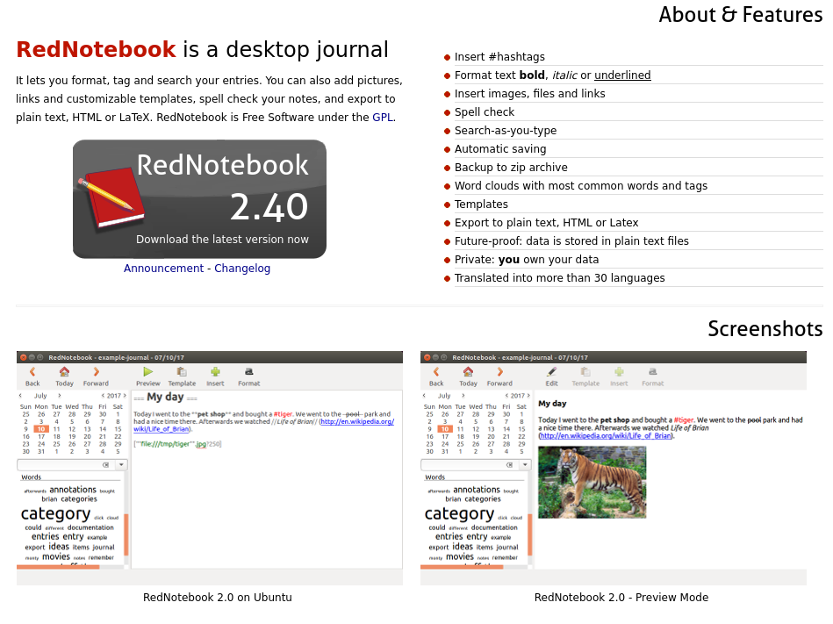
Task: Click the RedNotebook 2.40 download banner
Action: click(200, 199)
